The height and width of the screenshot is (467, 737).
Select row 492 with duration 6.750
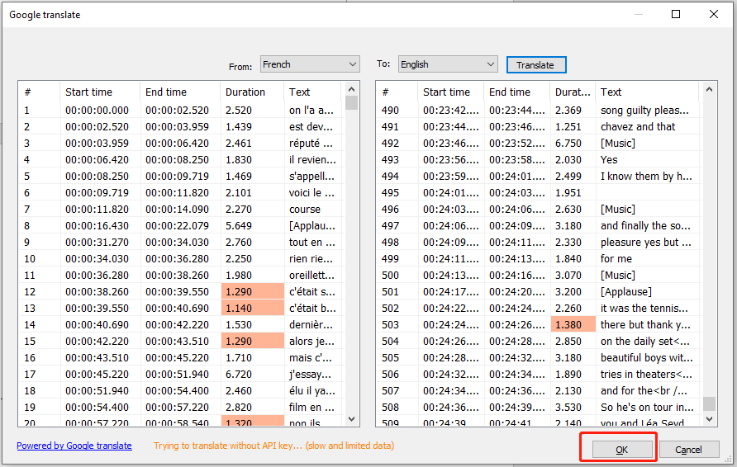point(540,143)
